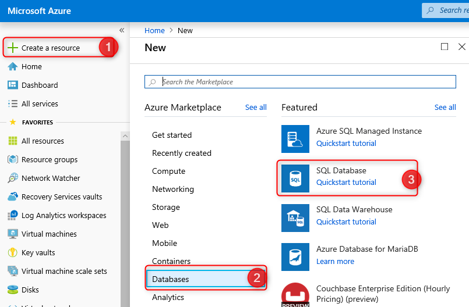Click the Virtual machine scale sets icon
This screenshot has width=469, height=307.
point(13,271)
